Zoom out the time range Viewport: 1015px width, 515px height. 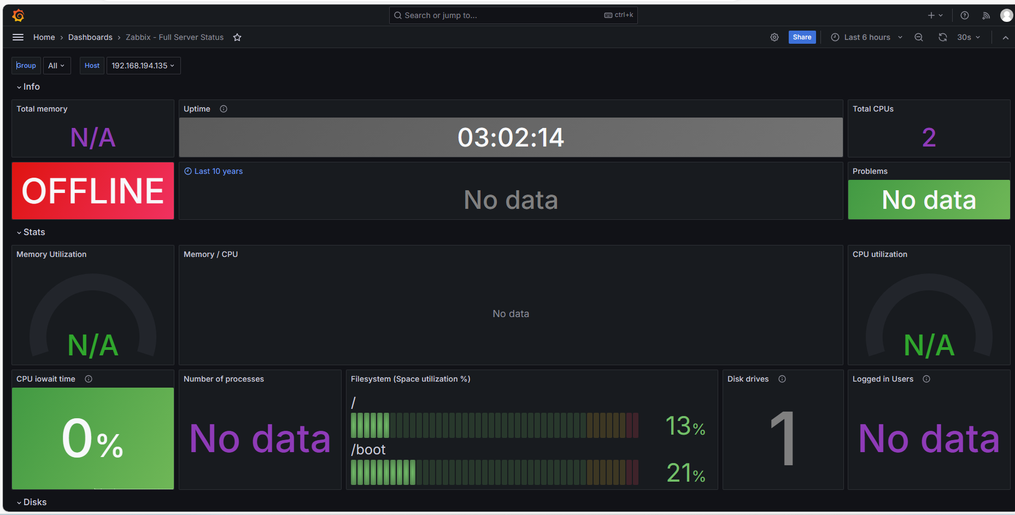click(919, 37)
